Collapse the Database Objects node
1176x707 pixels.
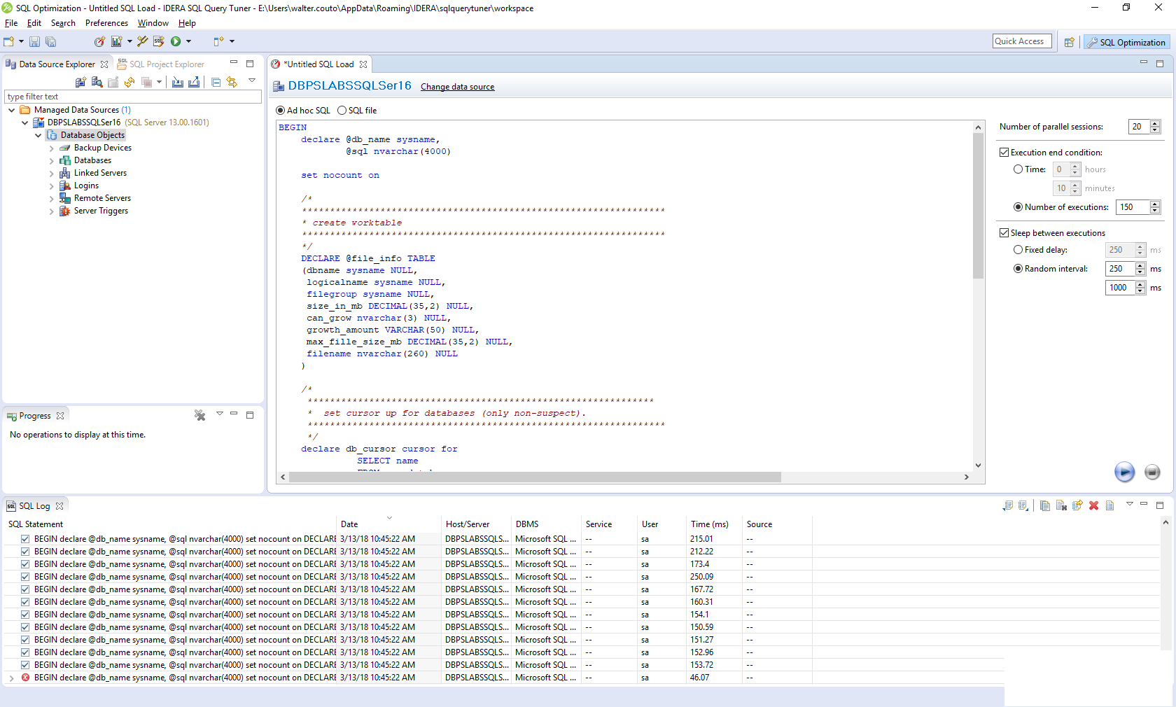click(x=38, y=135)
